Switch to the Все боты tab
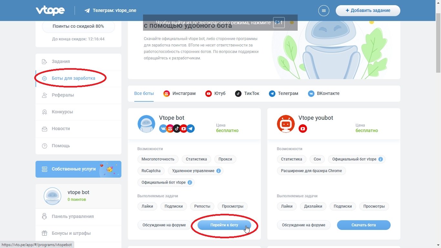The height and width of the screenshot is (248, 441). (144, 94)
